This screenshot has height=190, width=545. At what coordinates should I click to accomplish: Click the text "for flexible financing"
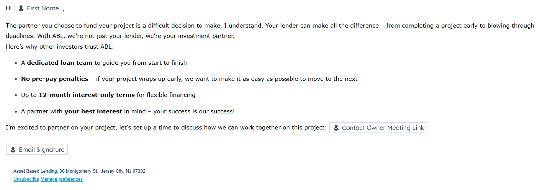tap(166, 95)
